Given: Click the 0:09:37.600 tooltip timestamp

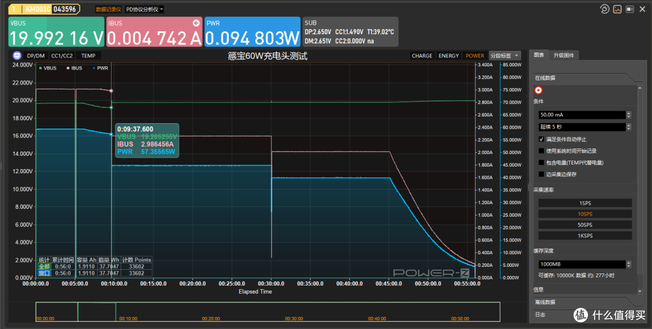Looking at the screenshot, I should (x=135, y=129).
